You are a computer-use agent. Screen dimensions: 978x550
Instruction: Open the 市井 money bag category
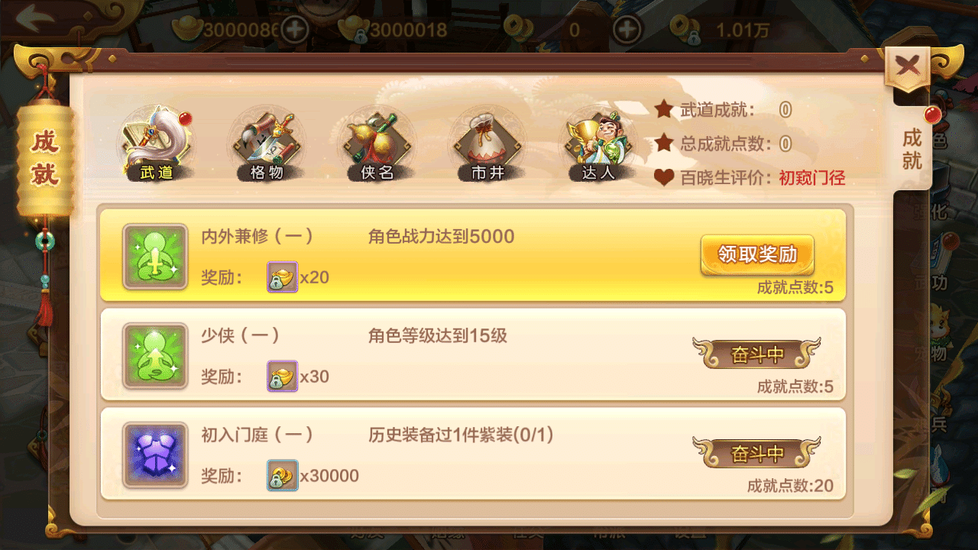[487, 144]
